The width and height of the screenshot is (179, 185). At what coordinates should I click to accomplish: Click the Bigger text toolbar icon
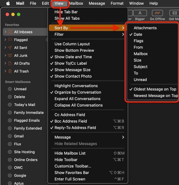[x=140, y=13]
